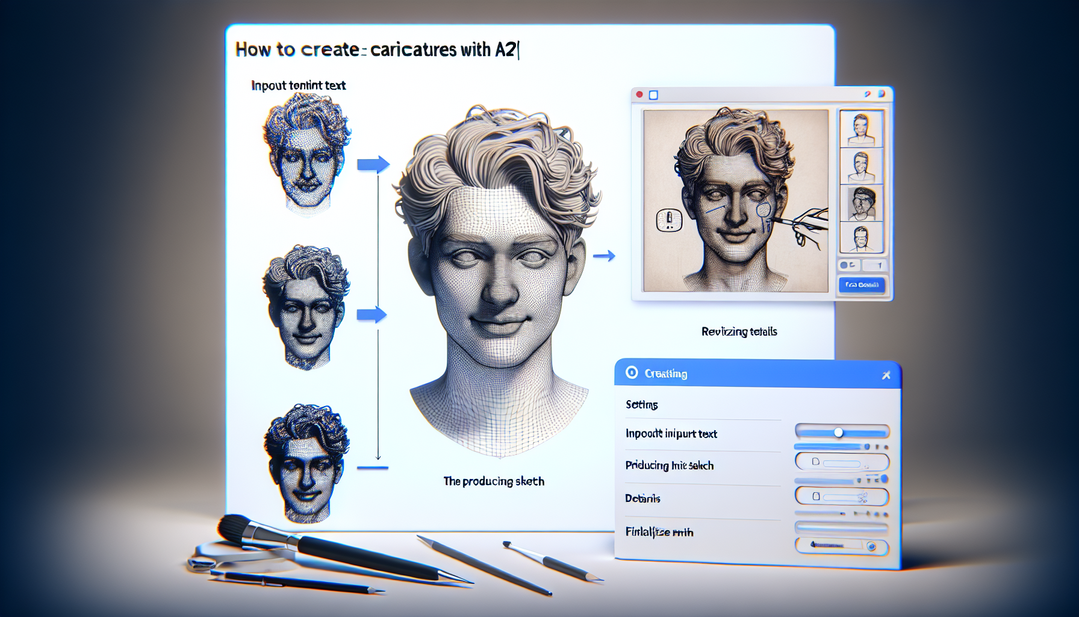This screenshot has height=617, width=1079.
Task: Click the small square icon in the Detanls row field
Action: (x=816, y=496)
